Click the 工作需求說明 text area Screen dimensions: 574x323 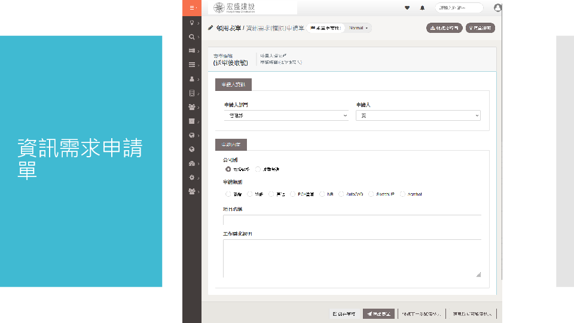pyautogui.click(x=352, y=258)
